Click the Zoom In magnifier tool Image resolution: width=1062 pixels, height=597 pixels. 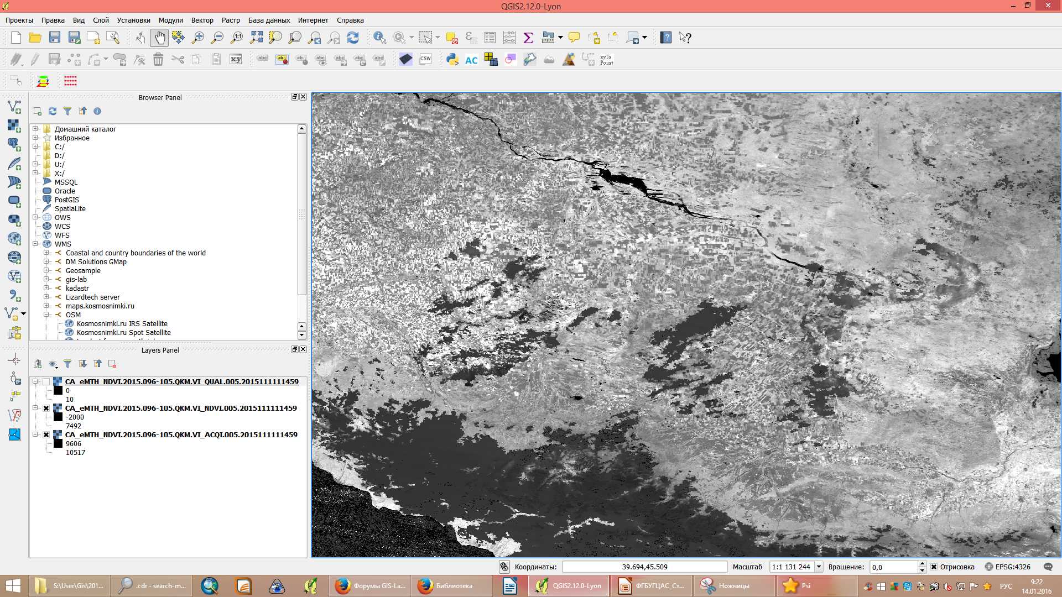point(197,38)
